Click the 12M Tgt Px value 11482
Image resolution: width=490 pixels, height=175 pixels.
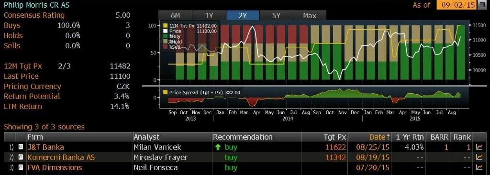[x=120, y=66]
